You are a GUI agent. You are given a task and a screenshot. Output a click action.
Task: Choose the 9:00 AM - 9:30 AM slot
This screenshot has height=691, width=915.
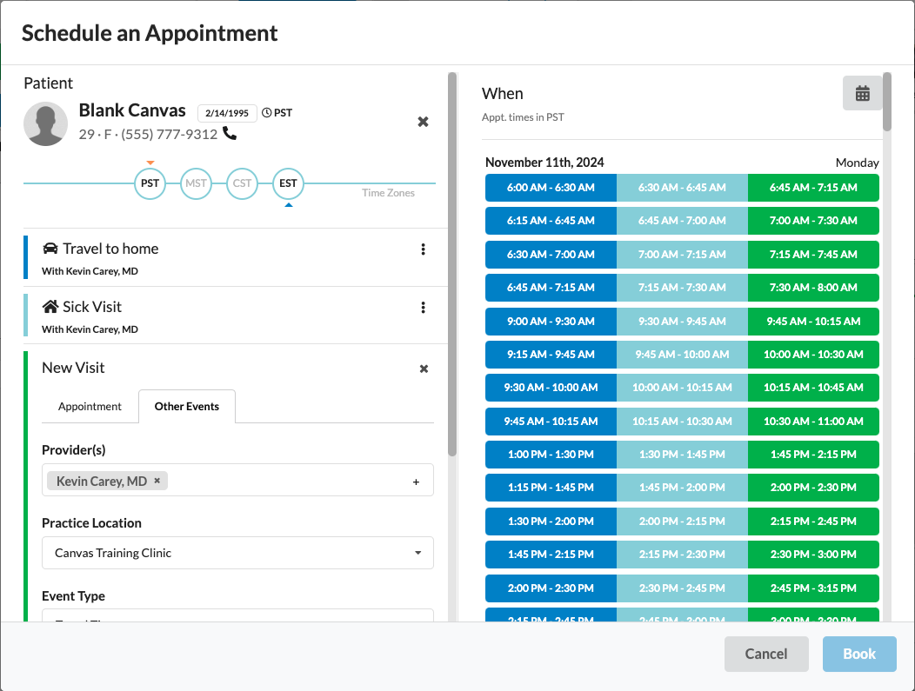[551, 321]
